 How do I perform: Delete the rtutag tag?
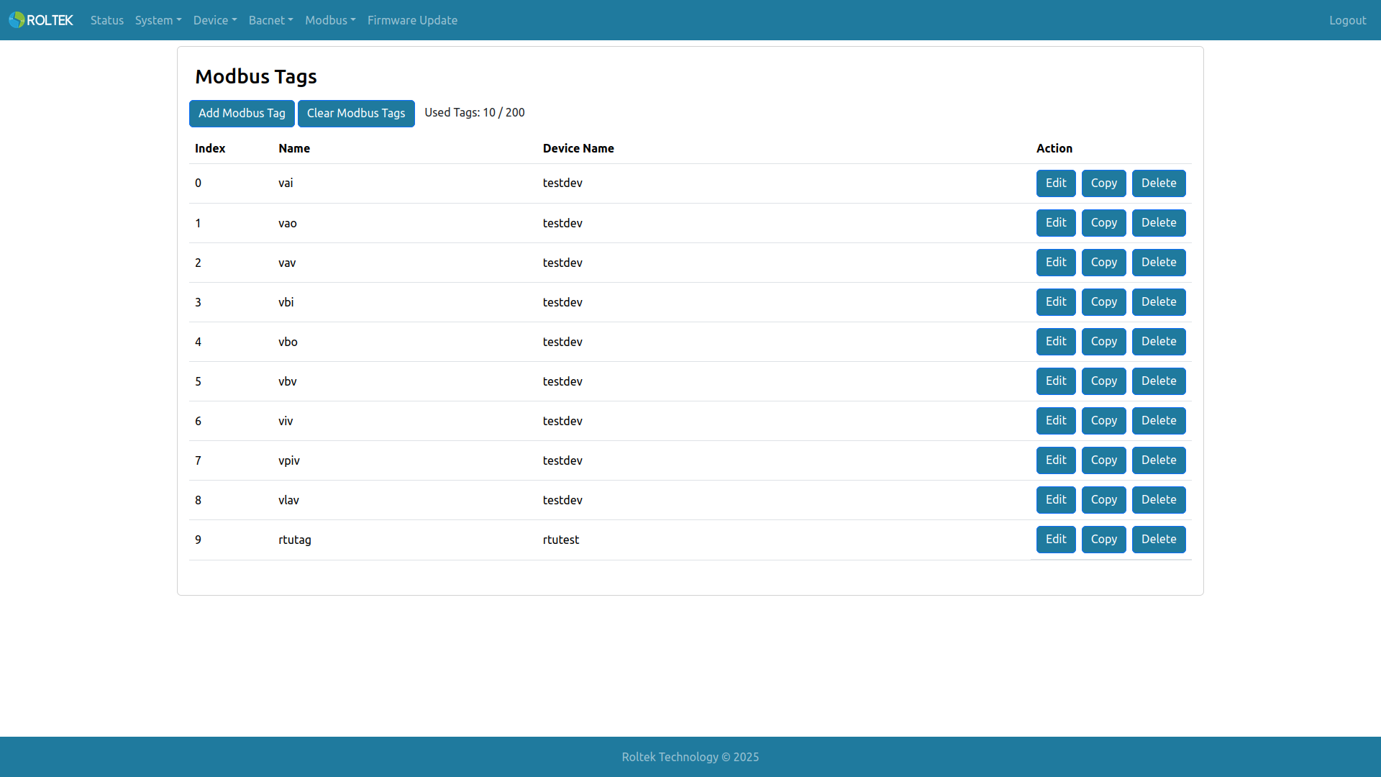coord(1159,539)
